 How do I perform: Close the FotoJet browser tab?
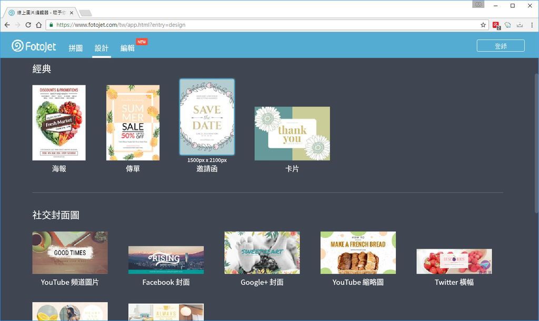pyautogui.click(x=72, y=13)
